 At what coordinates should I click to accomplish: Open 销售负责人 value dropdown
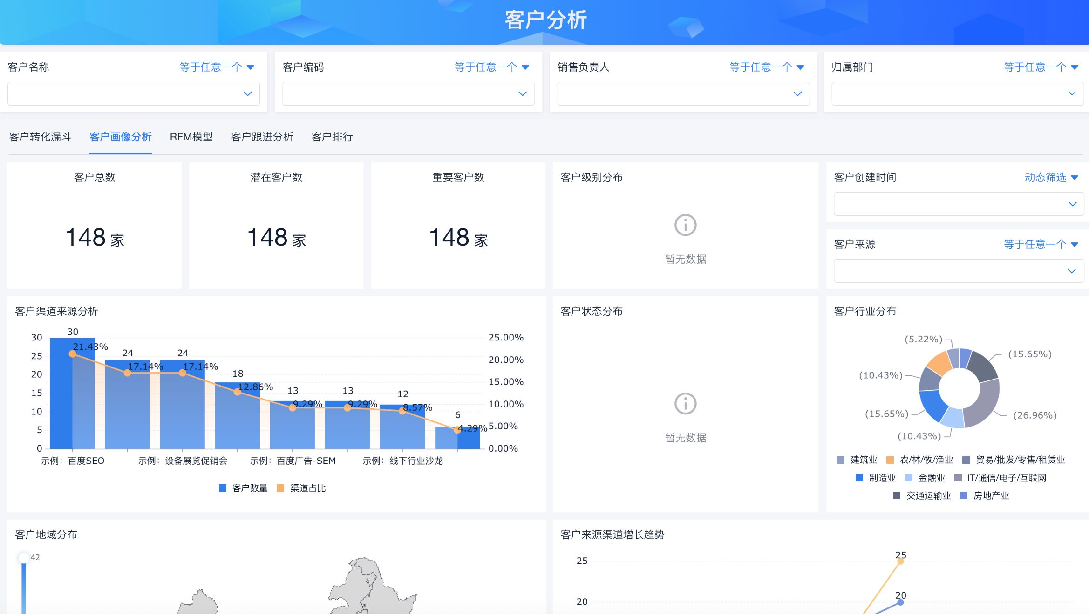[x=683, y=94]
